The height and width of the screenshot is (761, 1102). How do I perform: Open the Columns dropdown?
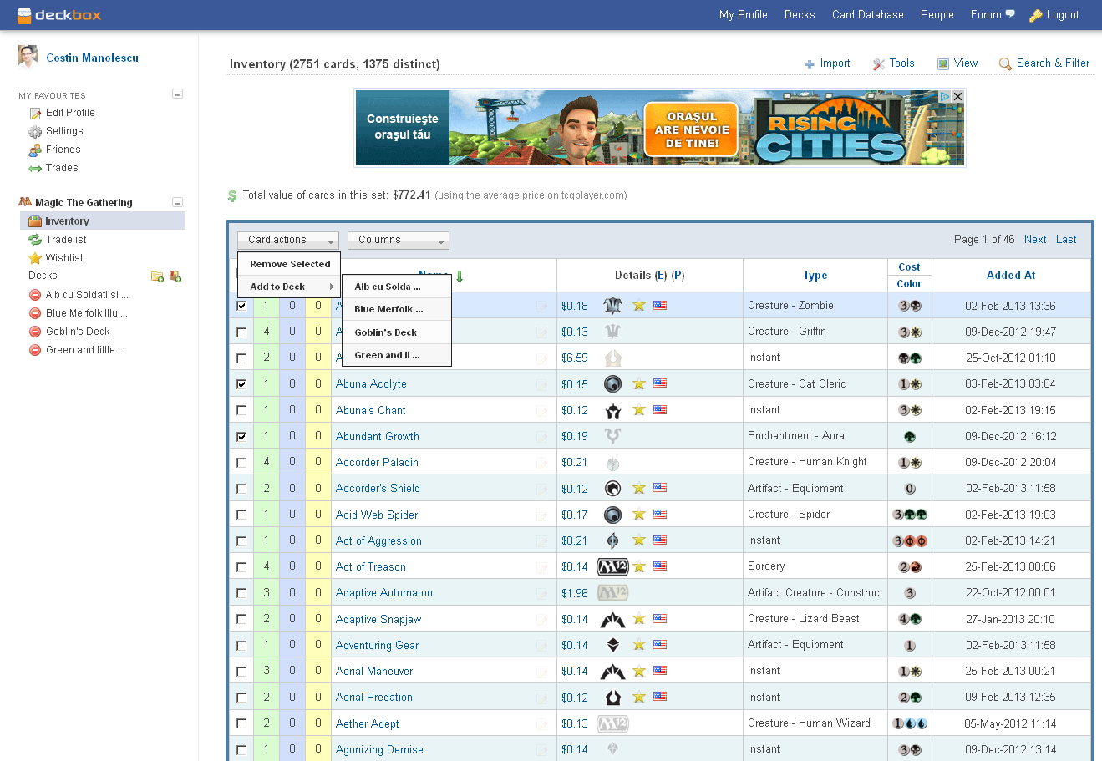pos(399,240)
